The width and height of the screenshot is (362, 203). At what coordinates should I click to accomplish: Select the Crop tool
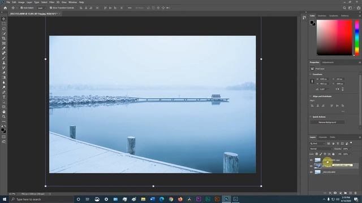pyautogui.click(x=4, y=38)
